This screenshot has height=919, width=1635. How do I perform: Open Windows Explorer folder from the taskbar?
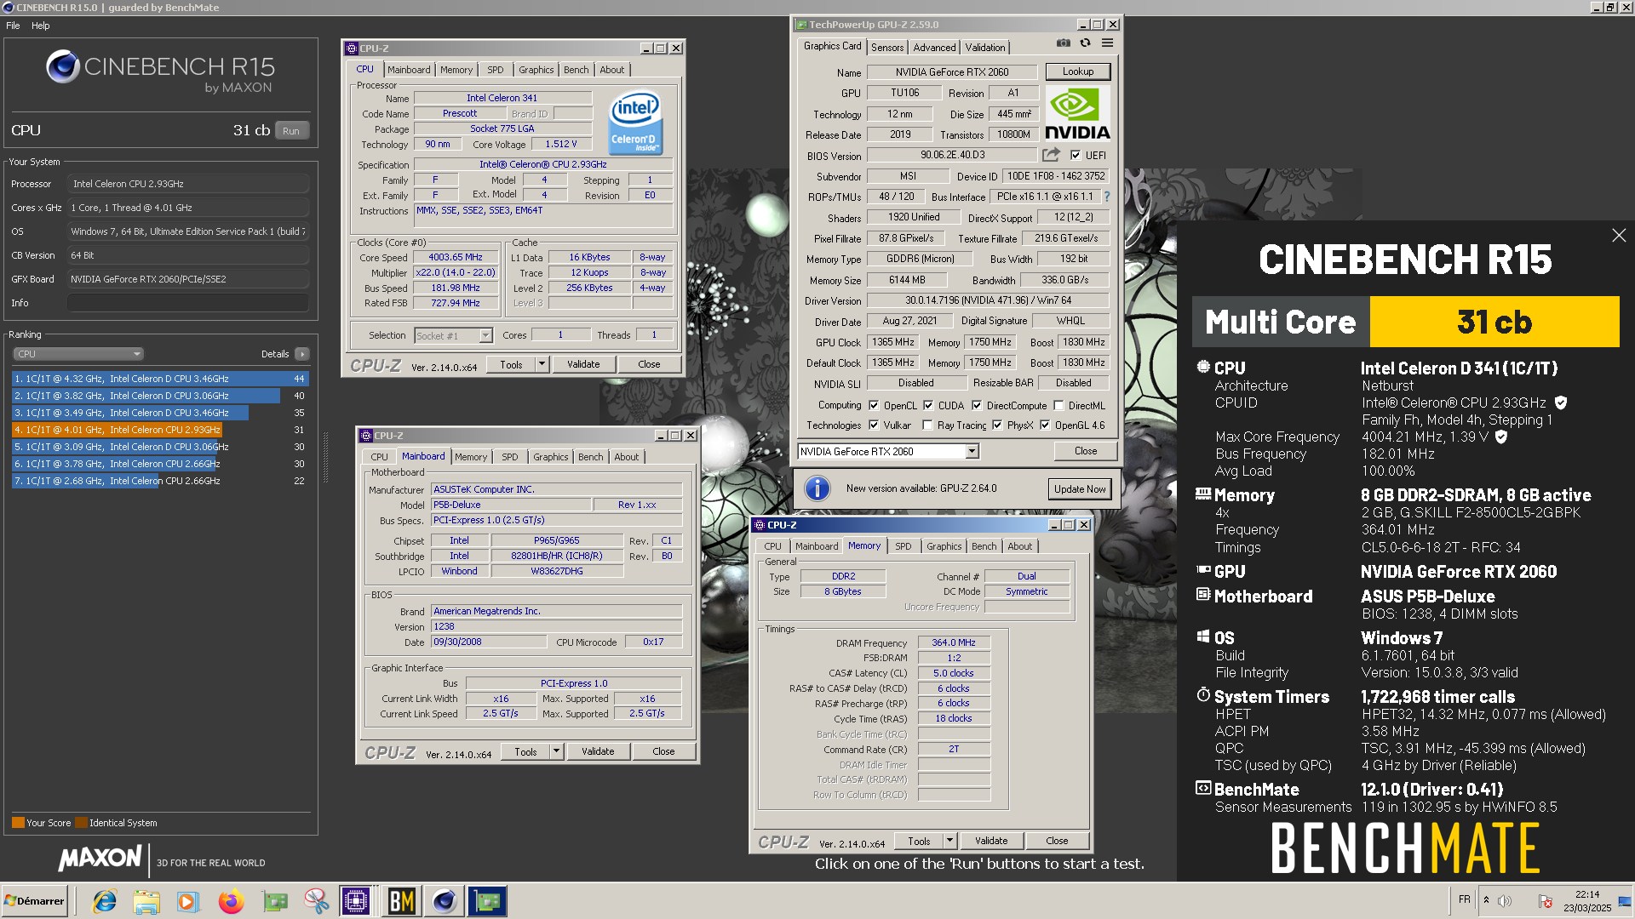pyautogui.click(x=146, y=901)
